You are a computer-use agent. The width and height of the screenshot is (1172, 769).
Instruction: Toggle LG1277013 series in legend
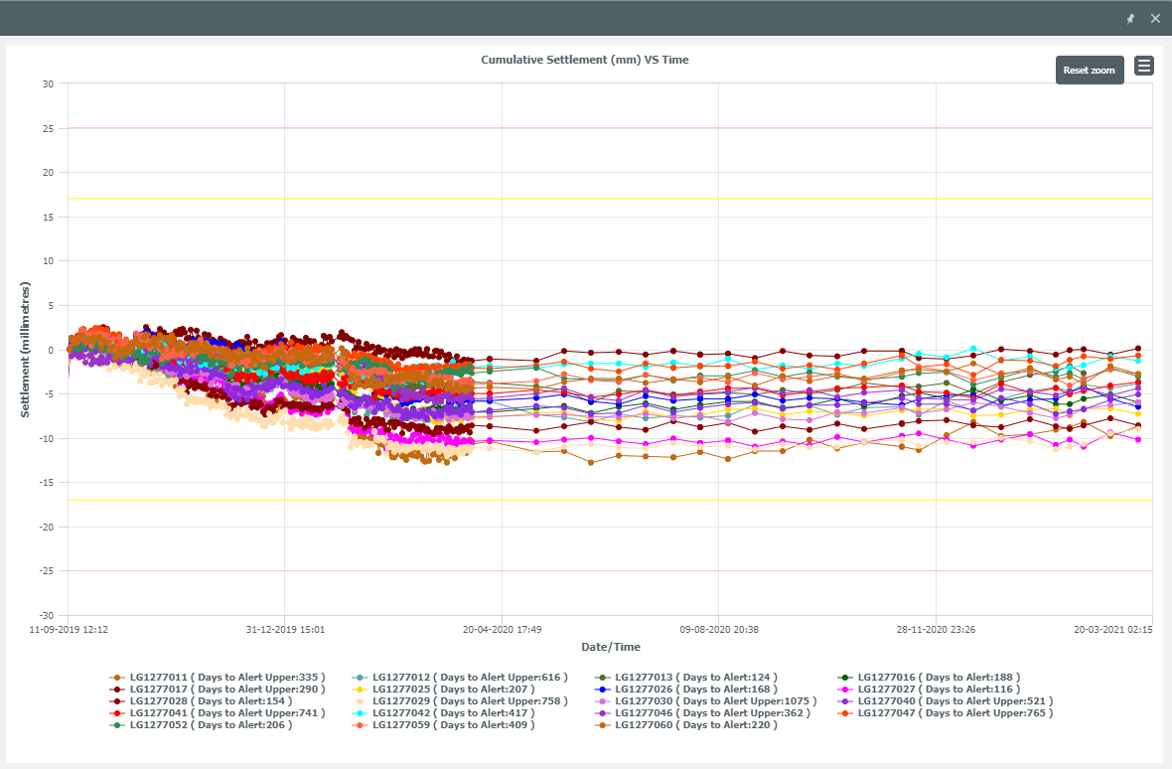click(x=685, y=677)
